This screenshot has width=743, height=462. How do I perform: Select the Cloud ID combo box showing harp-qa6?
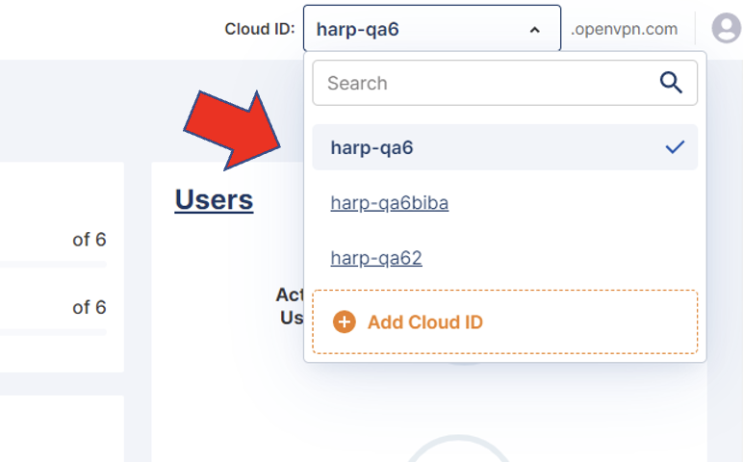coord(432,29)
